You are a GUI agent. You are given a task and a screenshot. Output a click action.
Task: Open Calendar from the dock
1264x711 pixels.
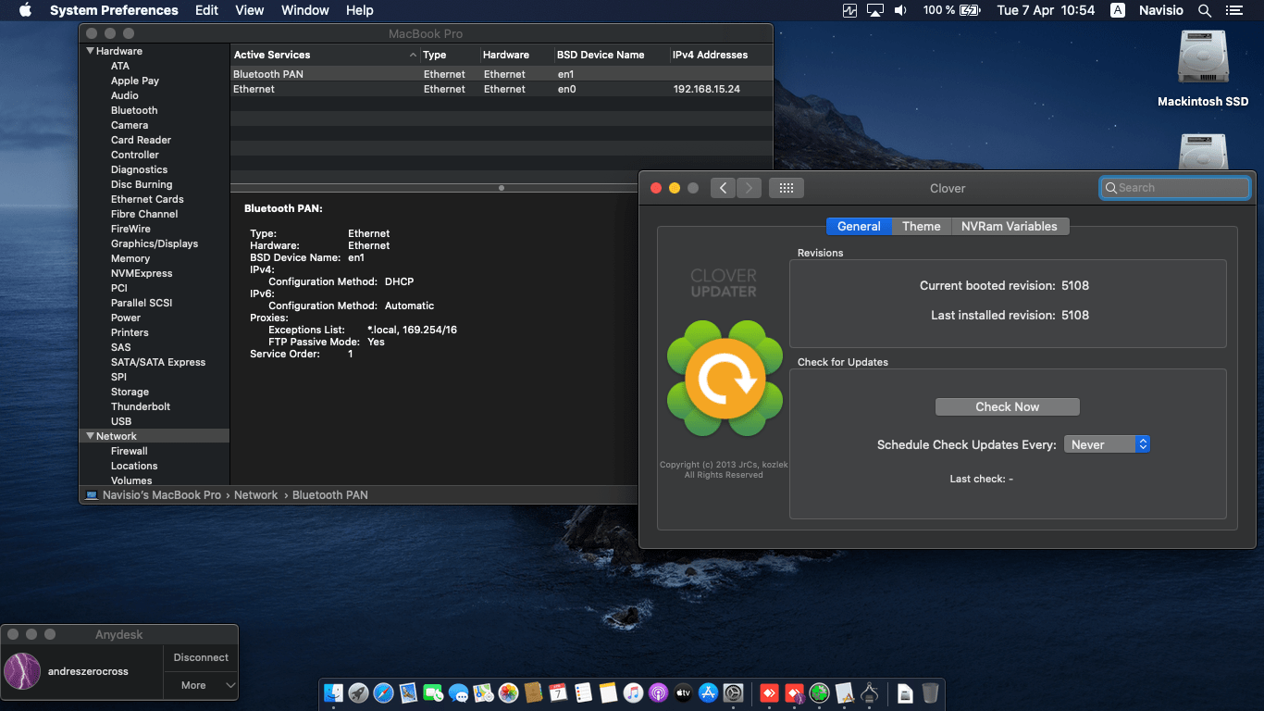[558, 692]
